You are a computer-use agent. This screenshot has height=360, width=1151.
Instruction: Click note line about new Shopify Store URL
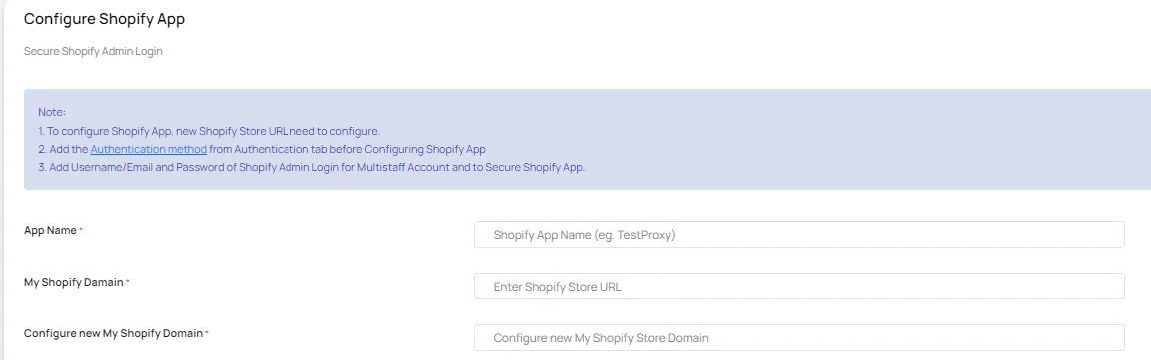pos(210,132)
